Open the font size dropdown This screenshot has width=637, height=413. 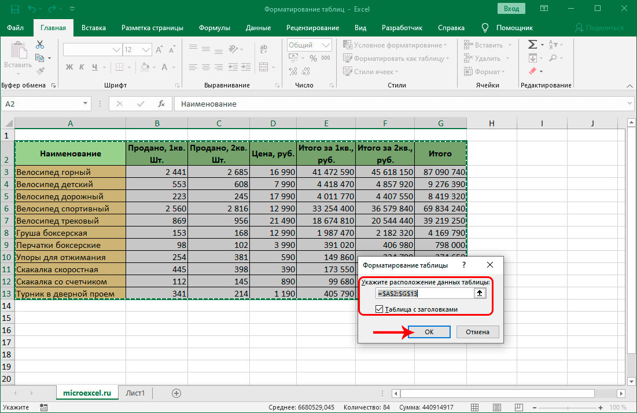146,50
